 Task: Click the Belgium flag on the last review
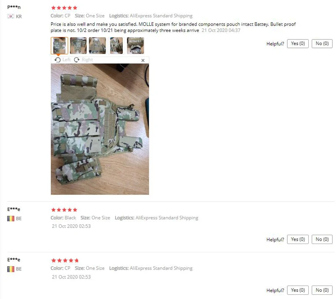coord(11,269)
